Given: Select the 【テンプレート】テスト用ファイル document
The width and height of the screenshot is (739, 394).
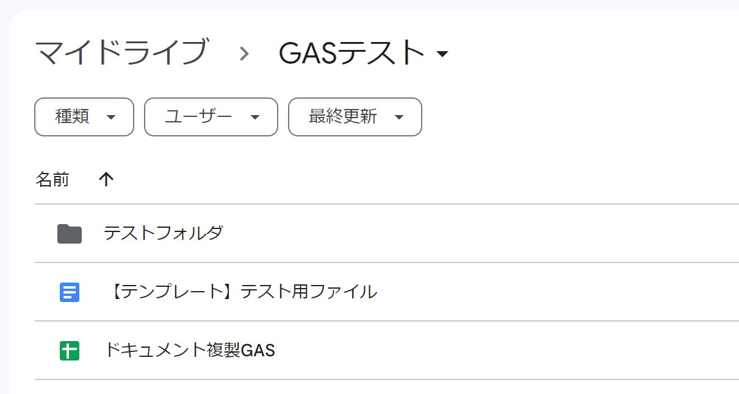Looking at the screenshot, I should (242, 292).
